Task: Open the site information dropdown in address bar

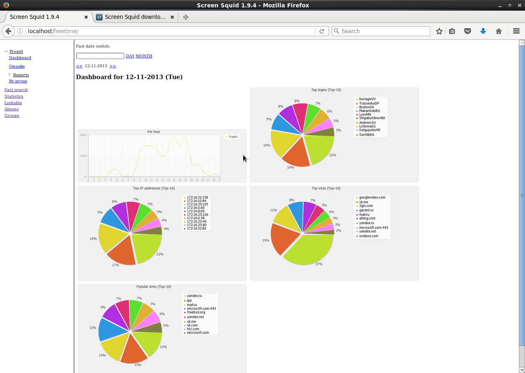Action: pos(20,31)
